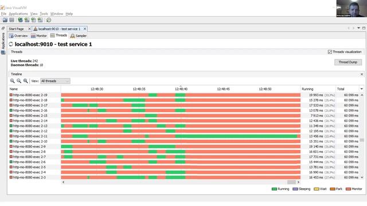The image size is (367, 206).
Task: Click state icon of http-nio-8080-exec 2-3
Action: pyautogui.click(x=11, y=177)
